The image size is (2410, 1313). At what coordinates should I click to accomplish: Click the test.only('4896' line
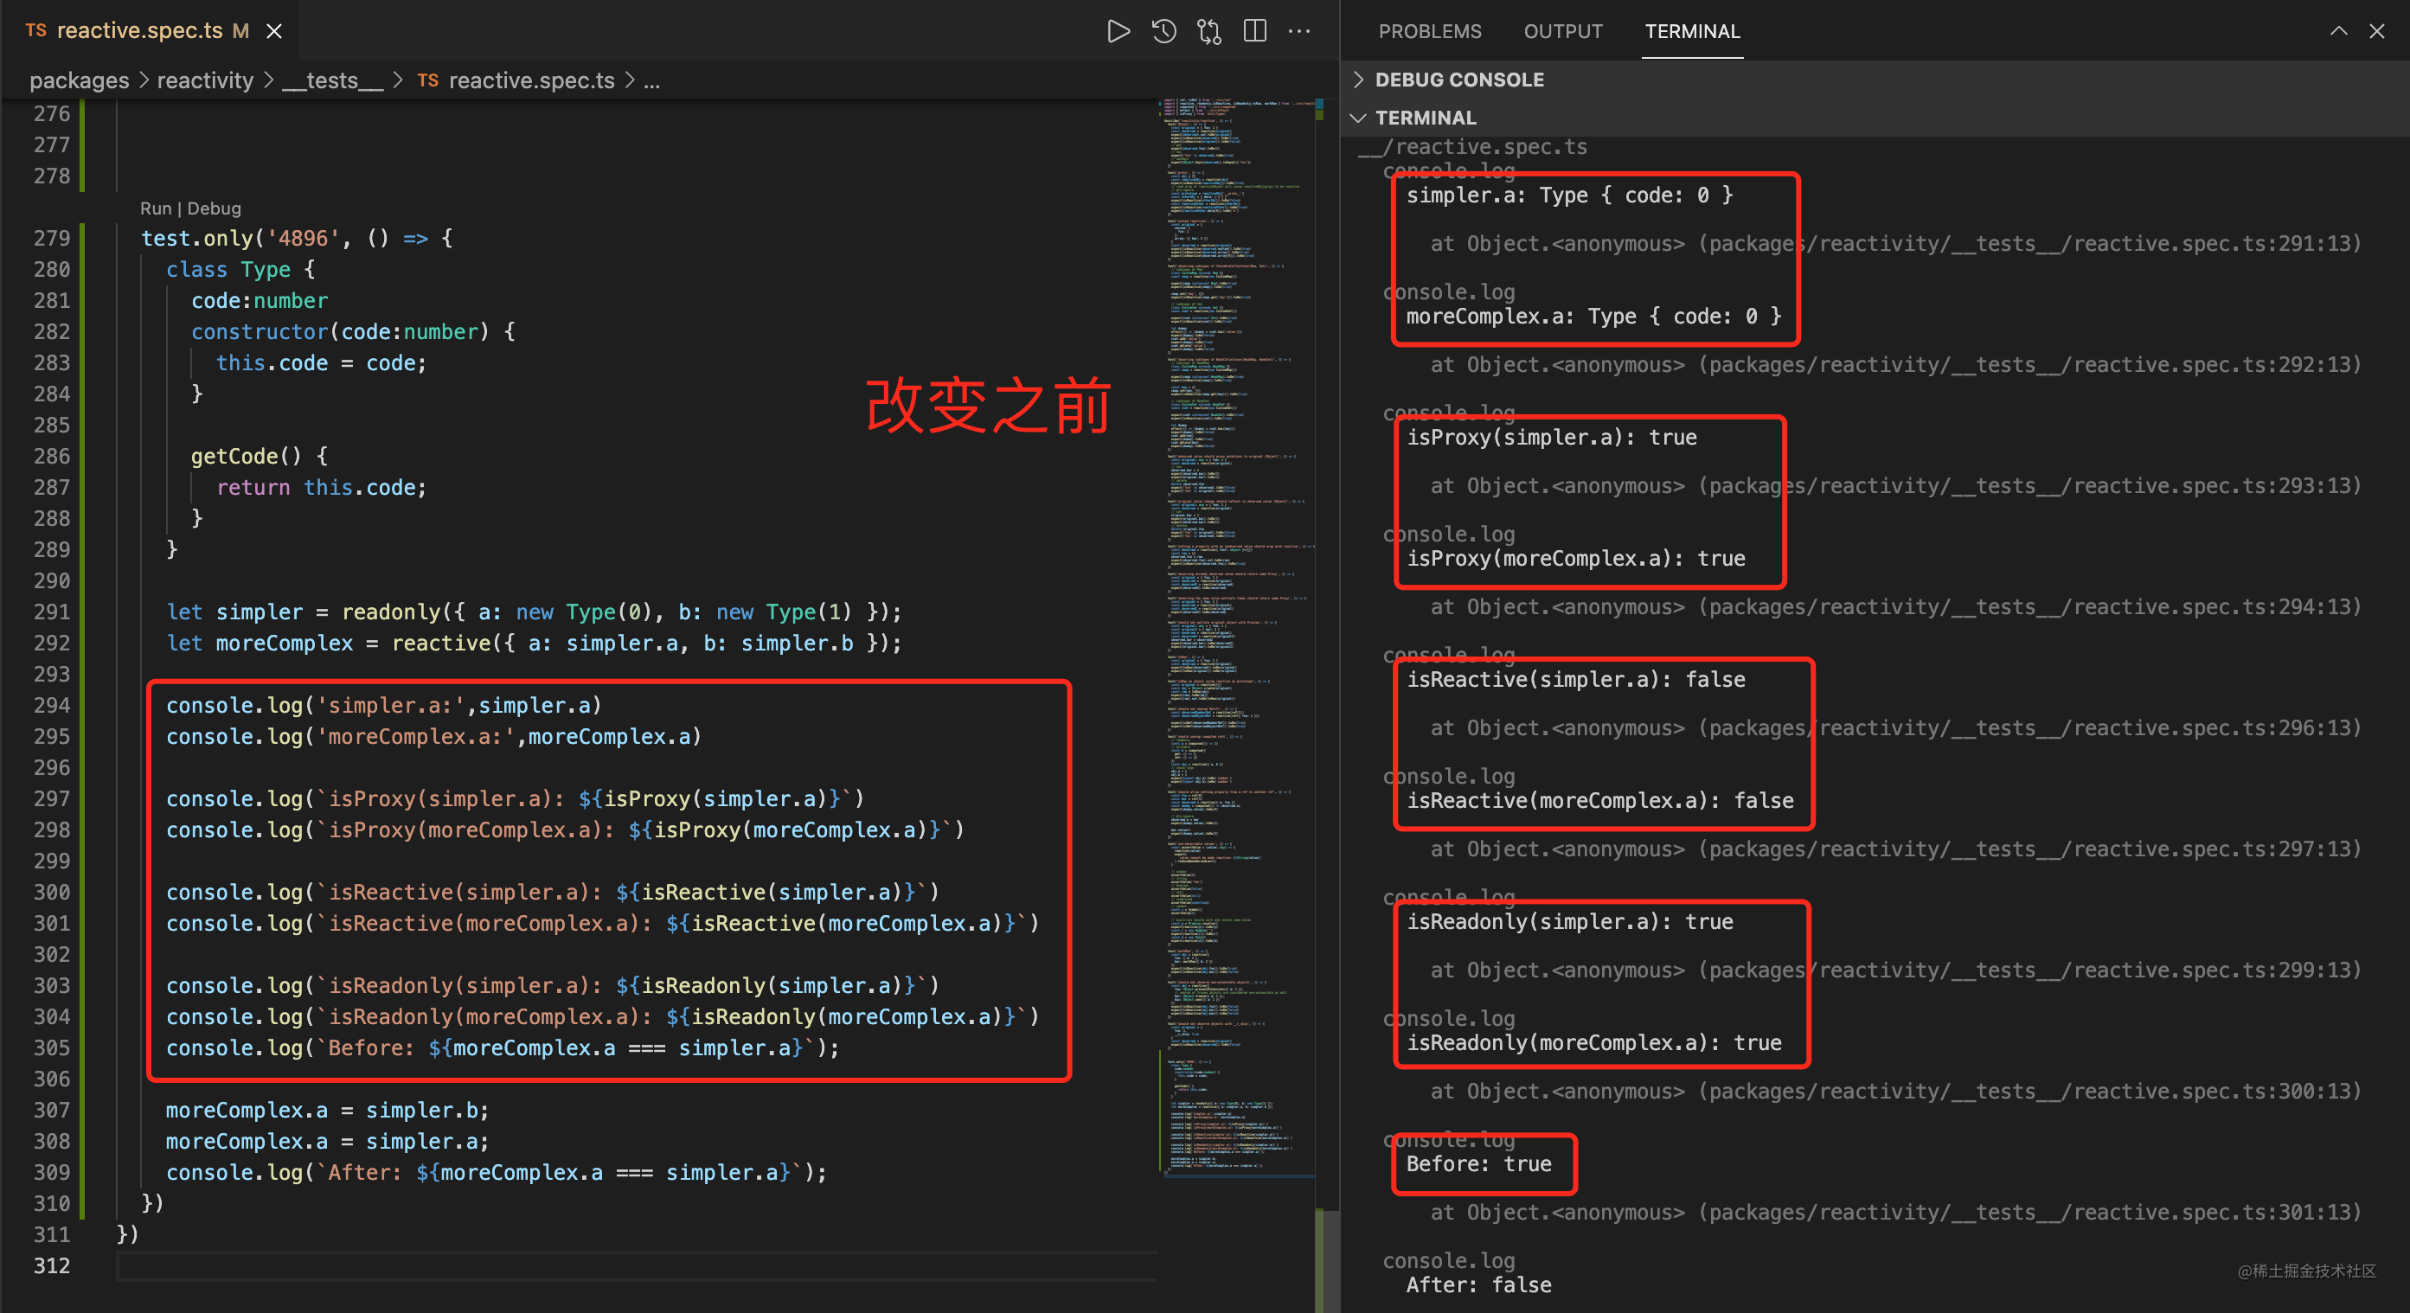[297, 238]
